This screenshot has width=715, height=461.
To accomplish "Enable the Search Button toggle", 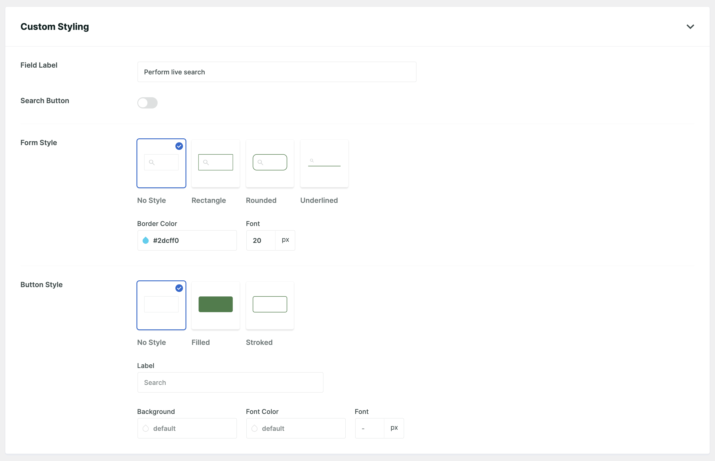I will coord(147,103).
